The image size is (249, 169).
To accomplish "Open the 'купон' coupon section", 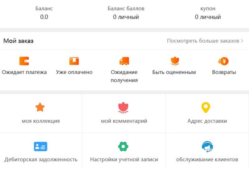I will [x=208, y=13].
